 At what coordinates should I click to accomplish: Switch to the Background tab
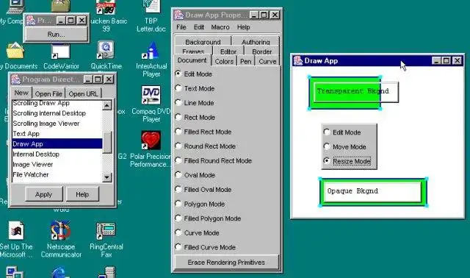[203, 41]
